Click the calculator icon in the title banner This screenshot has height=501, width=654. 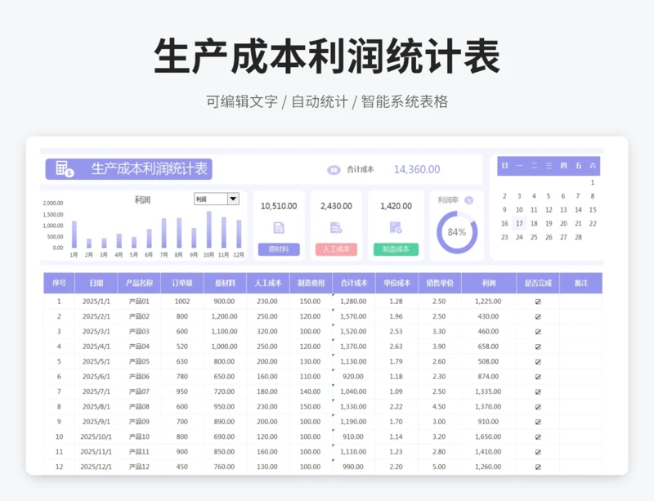(x=64, y=169)
